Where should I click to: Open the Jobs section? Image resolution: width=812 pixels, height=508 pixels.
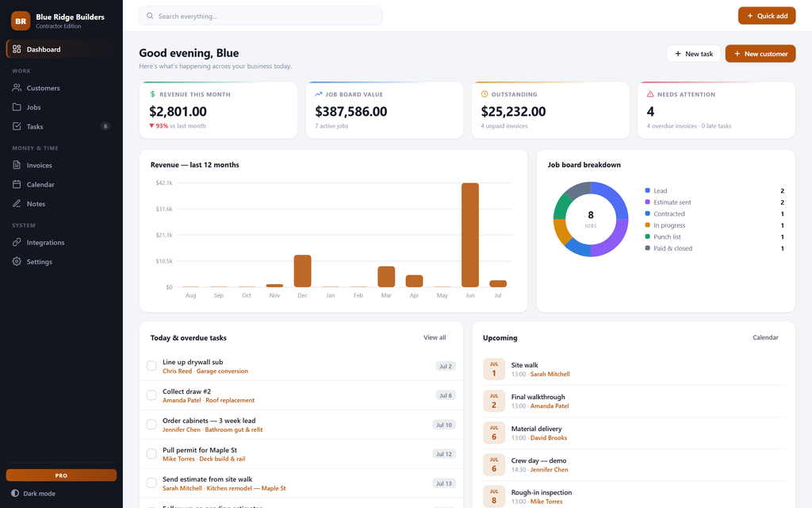61,107
